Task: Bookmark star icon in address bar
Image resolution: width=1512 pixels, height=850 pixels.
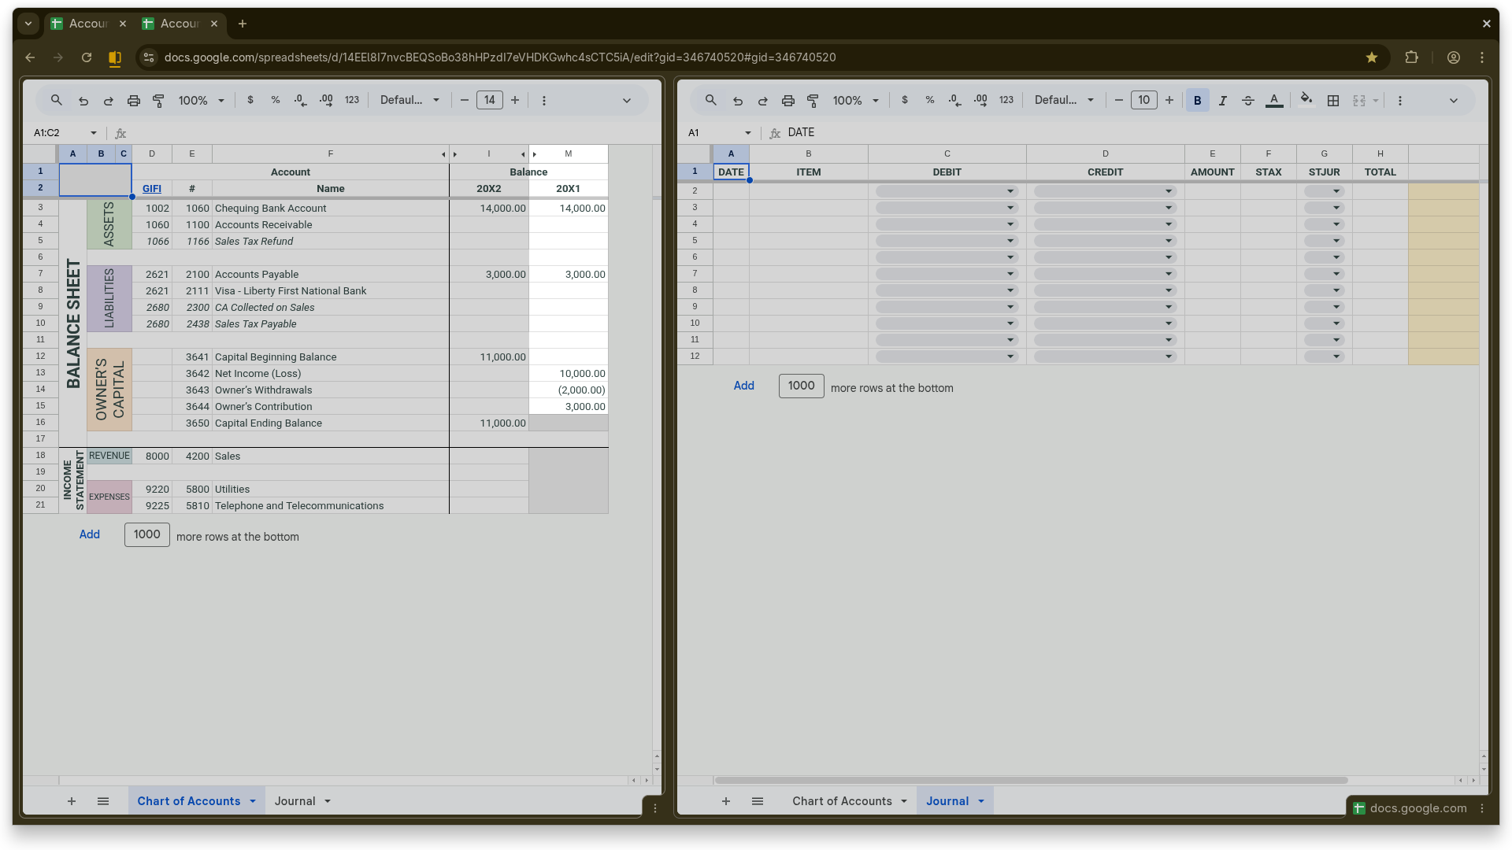Action: pyautogui.click(x=1372, y=57)
